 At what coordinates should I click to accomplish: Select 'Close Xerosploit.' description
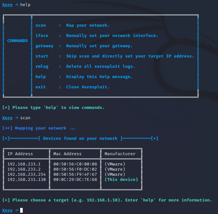(88, 87)
